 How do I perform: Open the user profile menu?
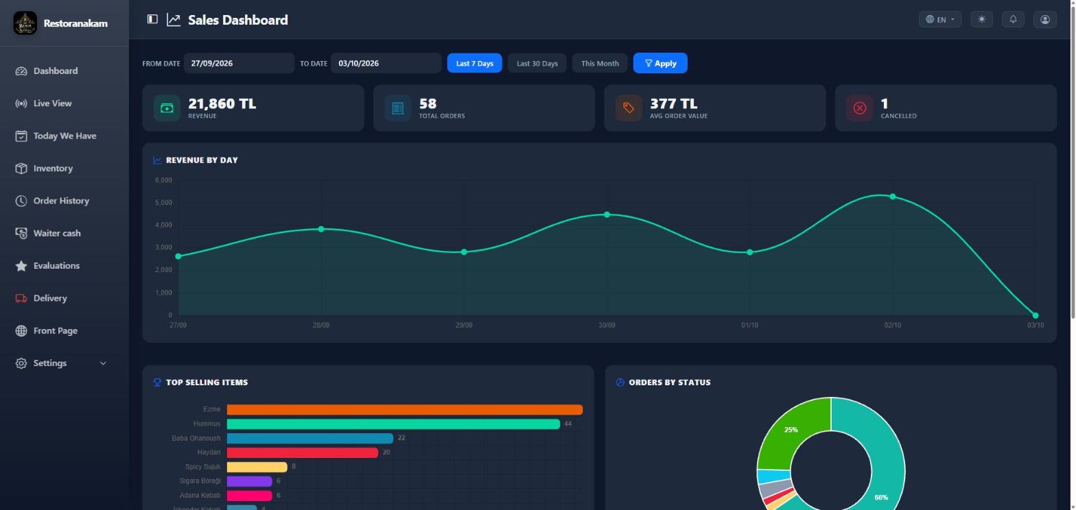[1044, 19]
